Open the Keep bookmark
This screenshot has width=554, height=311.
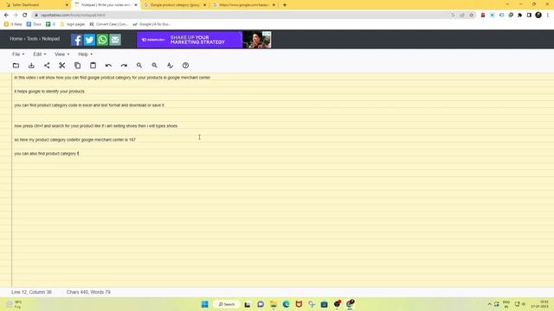tap(13, 24)
